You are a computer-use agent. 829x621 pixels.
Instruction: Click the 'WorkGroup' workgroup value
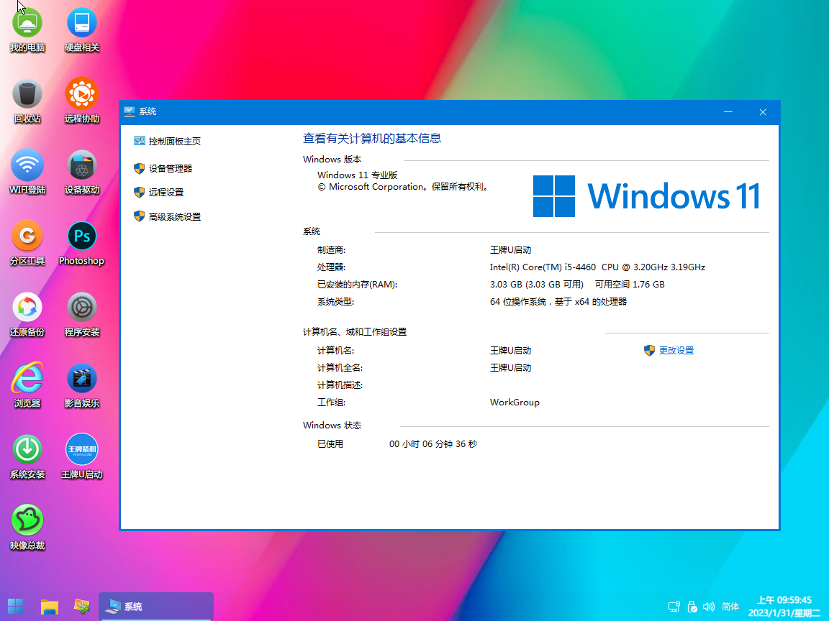[515, 402]
